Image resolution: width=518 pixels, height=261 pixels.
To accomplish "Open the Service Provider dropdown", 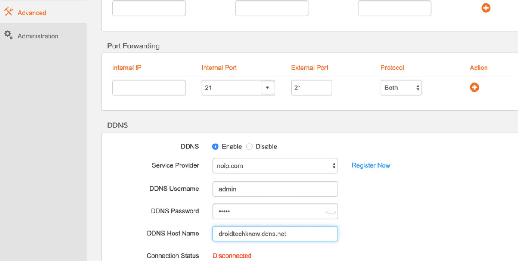I will (275, 166).
